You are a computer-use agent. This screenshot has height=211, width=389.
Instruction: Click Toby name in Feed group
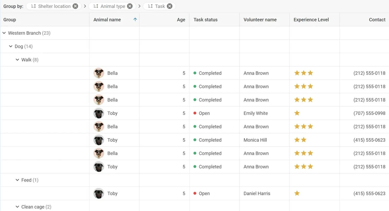pos(112,194)
